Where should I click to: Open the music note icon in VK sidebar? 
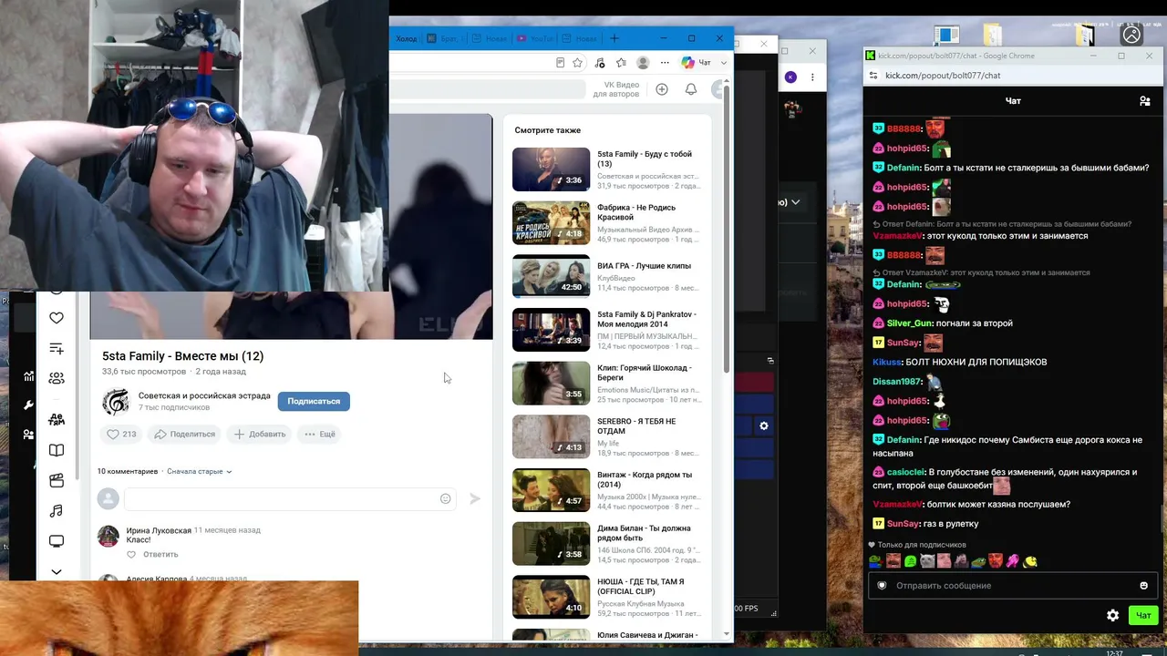[x=57, y=511]
